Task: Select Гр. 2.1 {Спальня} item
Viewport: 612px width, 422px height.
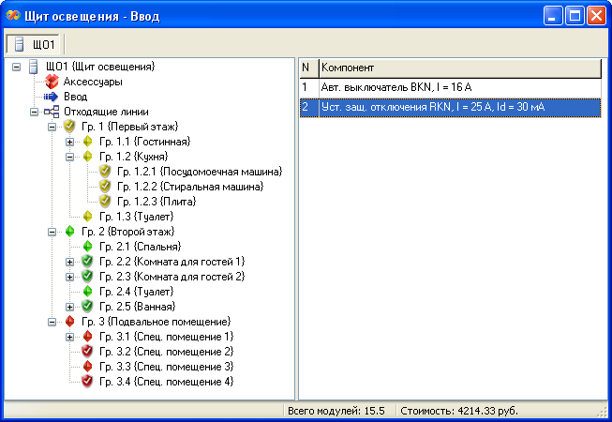Action: (x=141, y=247)
